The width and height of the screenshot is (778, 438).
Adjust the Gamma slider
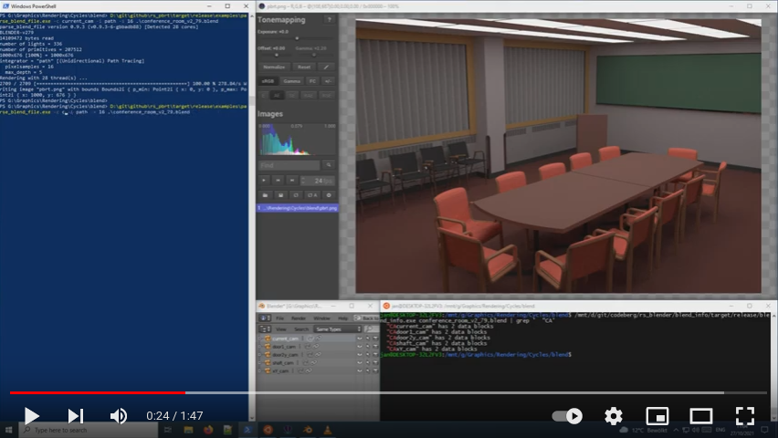pyautogui.click(x=314, y=55)
